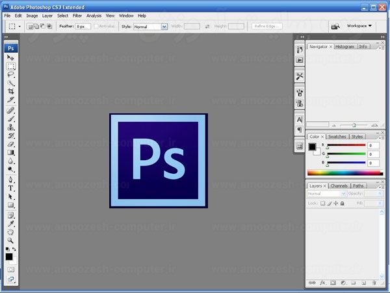Click the Delete layer trash button
The height and width of the screenshot is (293, 390).
pyautogui.click(x=374, y=283)
